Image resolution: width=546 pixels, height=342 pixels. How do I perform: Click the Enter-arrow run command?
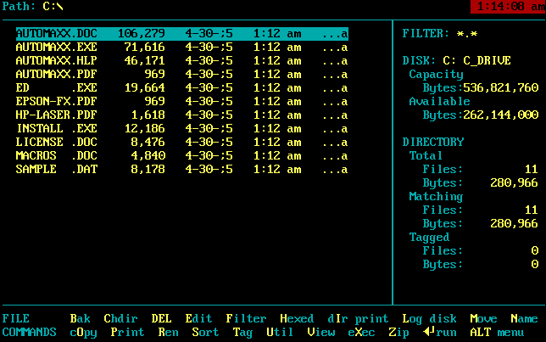[x=440, y=332]
